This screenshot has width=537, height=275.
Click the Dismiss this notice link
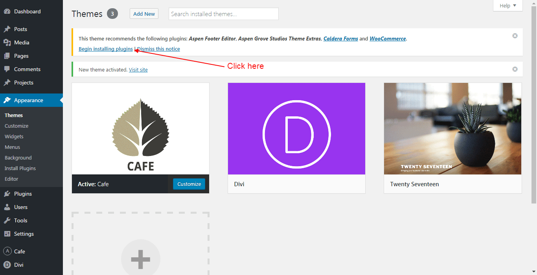[158, 49]
